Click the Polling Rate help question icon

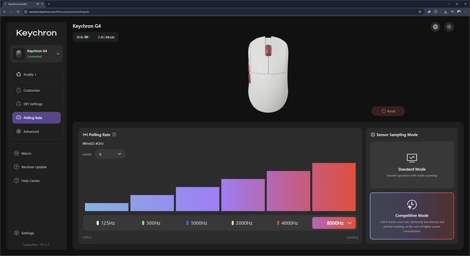pyautogui.click(x=114, y=135)
